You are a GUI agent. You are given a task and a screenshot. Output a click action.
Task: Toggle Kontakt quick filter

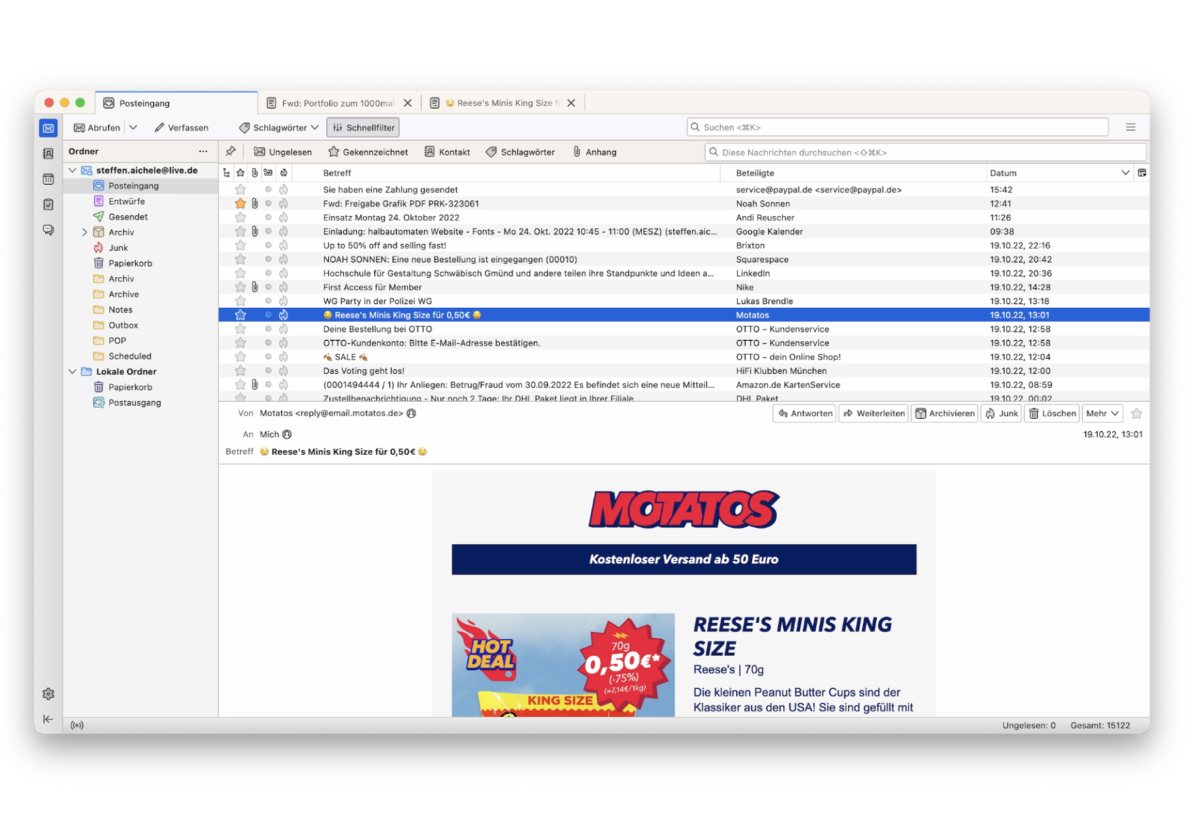[x=447, y=152]
